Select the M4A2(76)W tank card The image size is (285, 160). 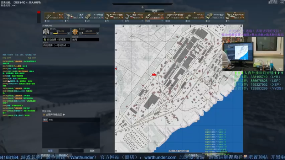(175, 16)
